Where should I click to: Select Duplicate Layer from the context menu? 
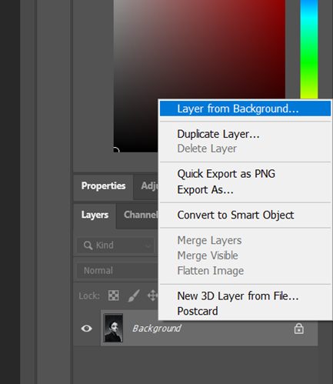245,134
